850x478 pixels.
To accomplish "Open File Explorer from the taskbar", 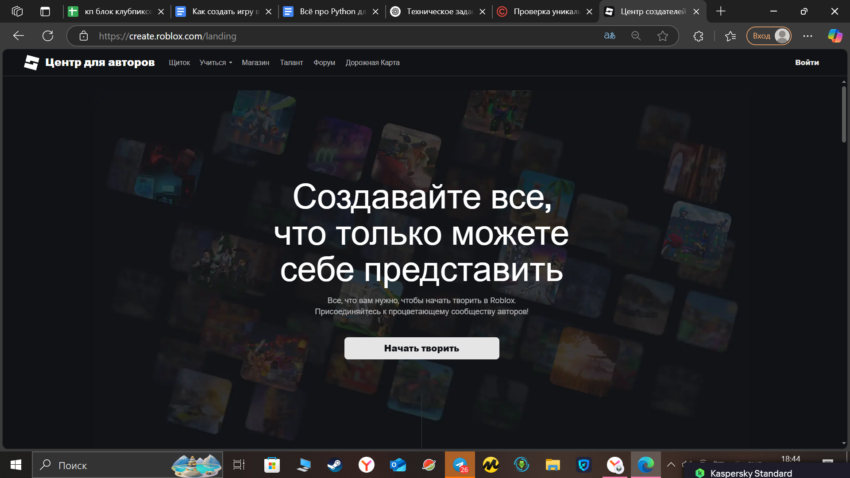I will point(552,465).
